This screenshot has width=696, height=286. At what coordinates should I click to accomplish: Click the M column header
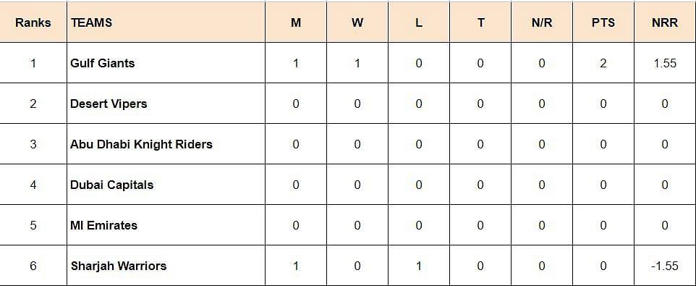point(296,22)
